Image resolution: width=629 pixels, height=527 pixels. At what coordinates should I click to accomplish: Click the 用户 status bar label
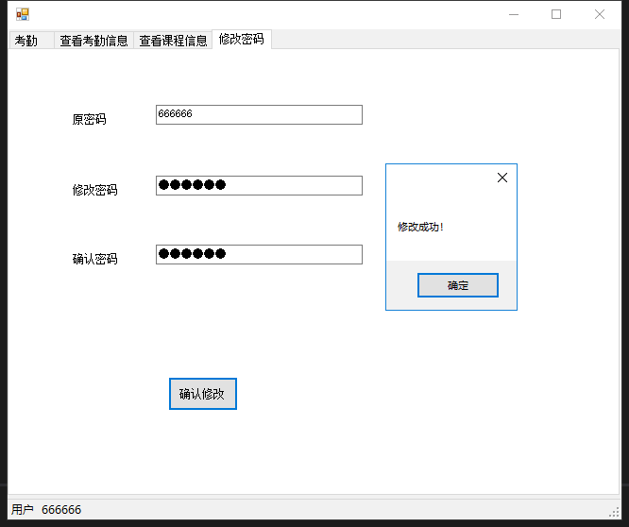point(22,509)
